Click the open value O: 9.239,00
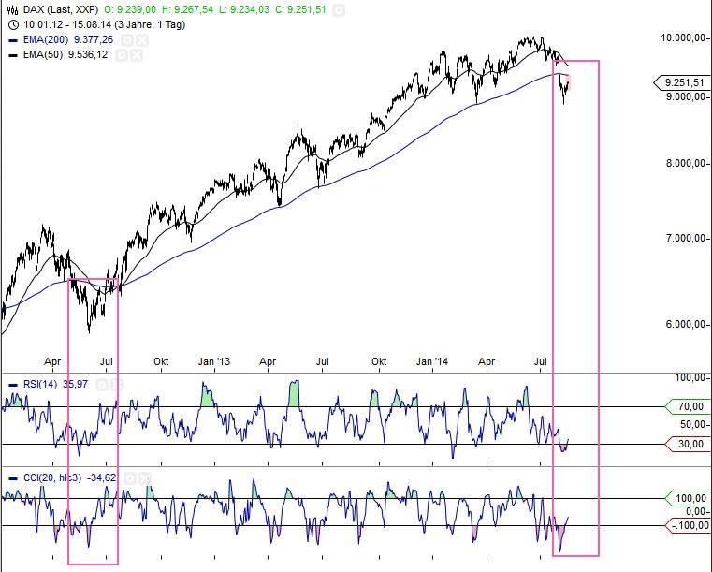This screenshot has height=572, width=712. click(130, 9)
